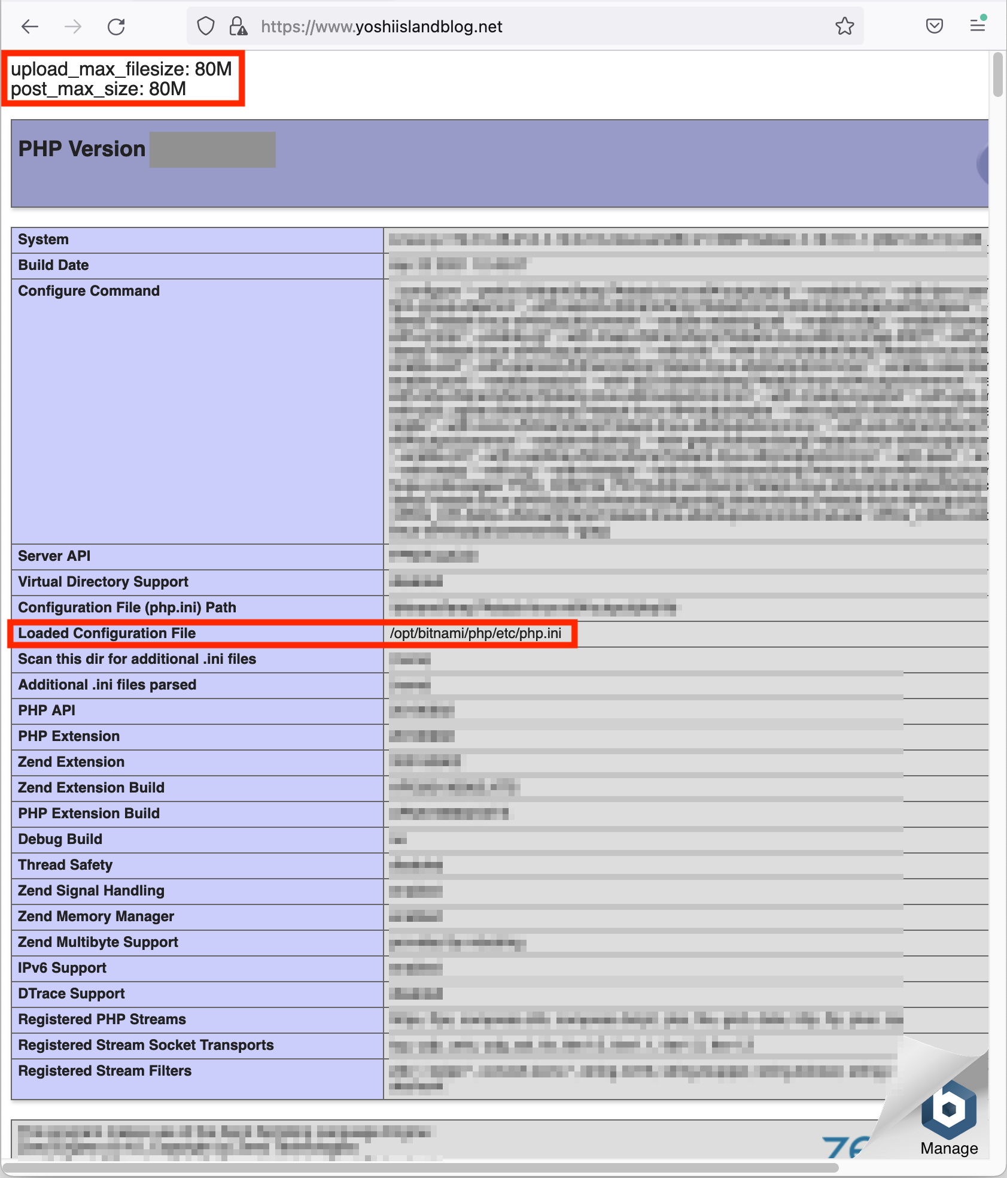The width and height of the screenshot is (1007, 1178).
Task: Click the /opt/bitnami/php/etc/php.ini path value
Action: coord(476,633)
